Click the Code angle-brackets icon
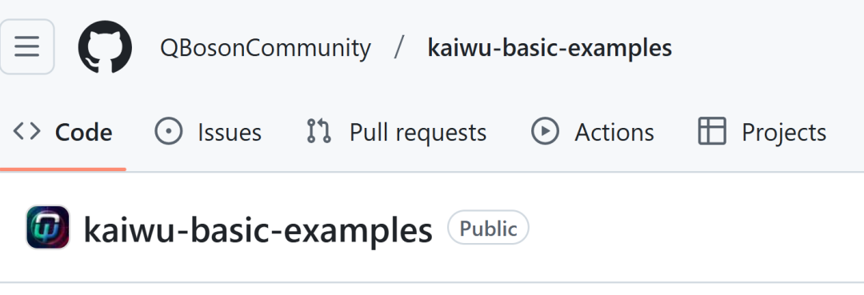This screenshot has width=864, height=295. pyautogui.click(x=26, y=132)
